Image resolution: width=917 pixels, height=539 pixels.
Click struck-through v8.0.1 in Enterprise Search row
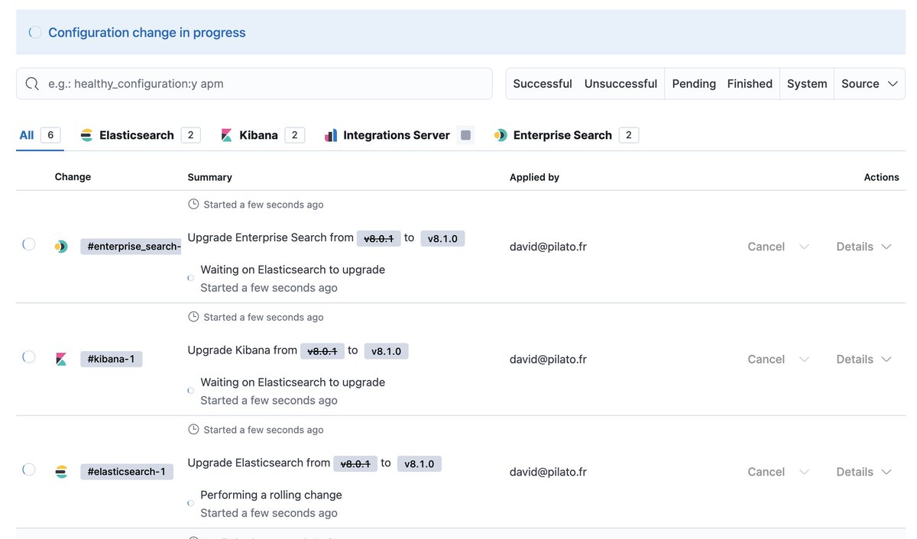pyautogui.click(x=378, y=238)
